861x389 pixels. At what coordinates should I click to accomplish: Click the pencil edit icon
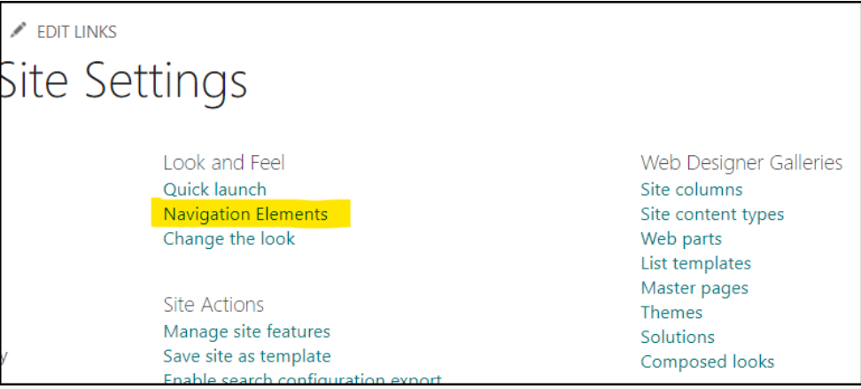[x=18, y=30]
